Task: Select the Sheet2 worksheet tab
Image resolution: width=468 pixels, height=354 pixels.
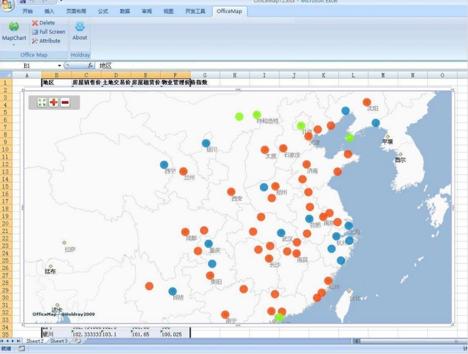Action: point(35,341)
